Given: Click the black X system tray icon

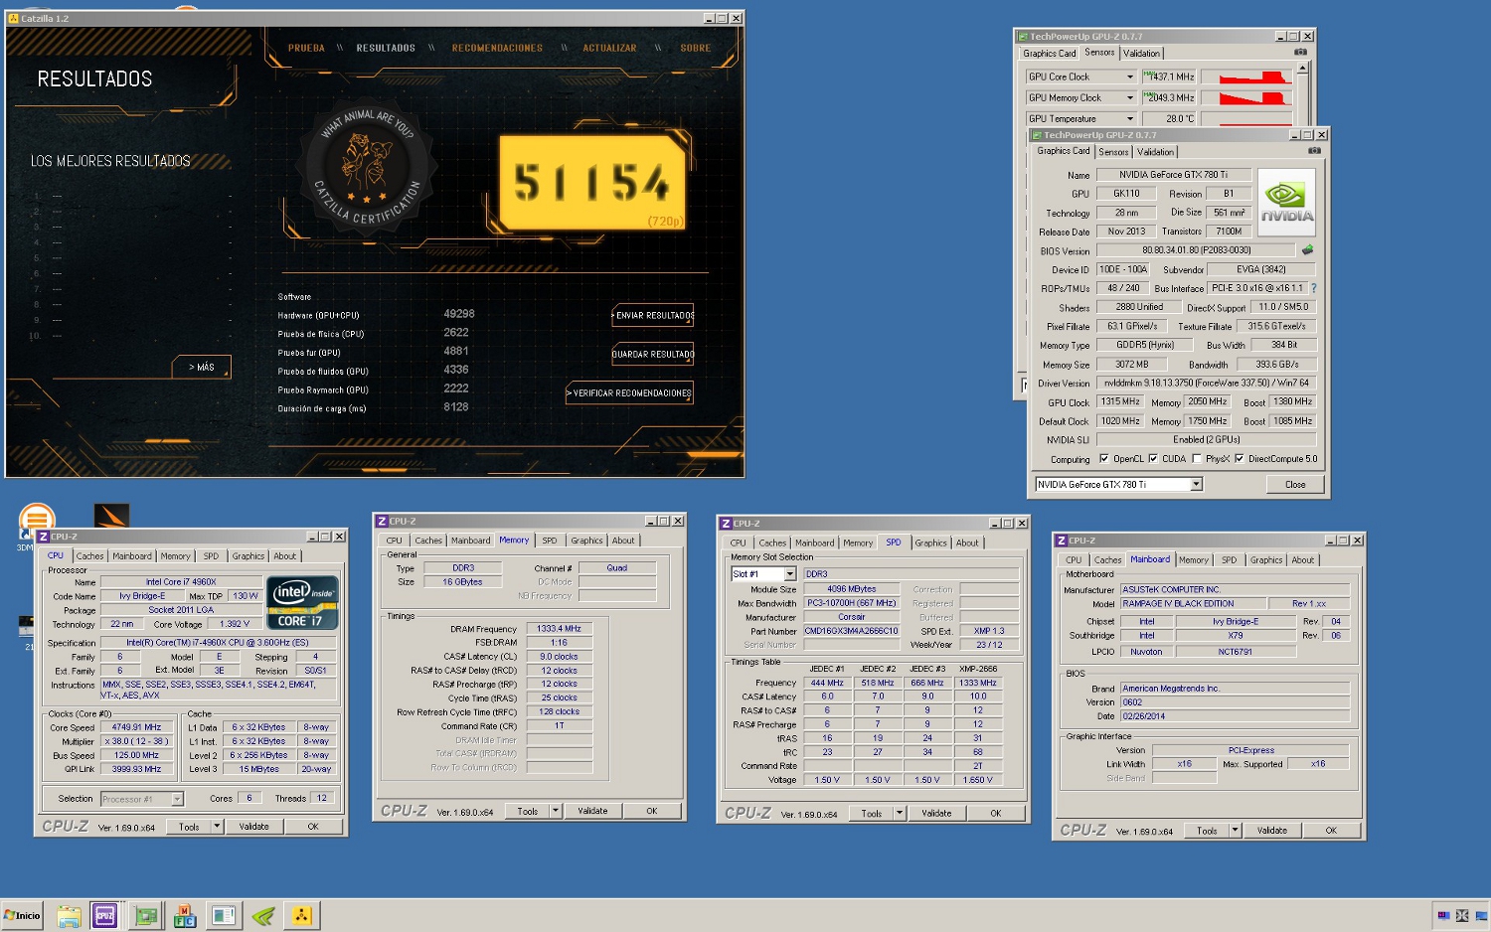Looking at the screenshot, I should click(1462, 915).
